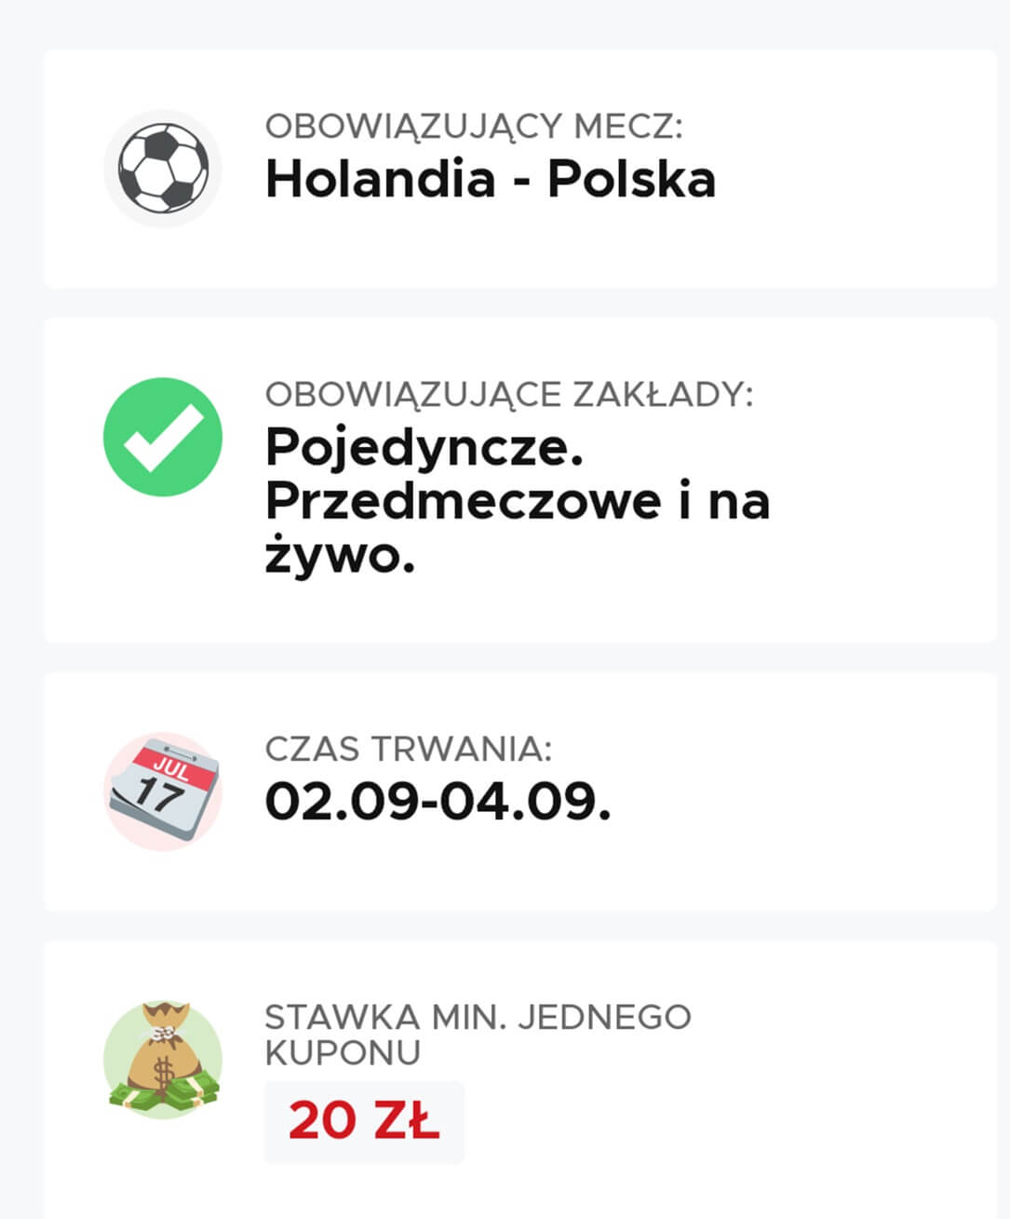Select the 'CZAS TRWANIA:' label
The image size is (1010, 1219).
click(x=409, y=749)
